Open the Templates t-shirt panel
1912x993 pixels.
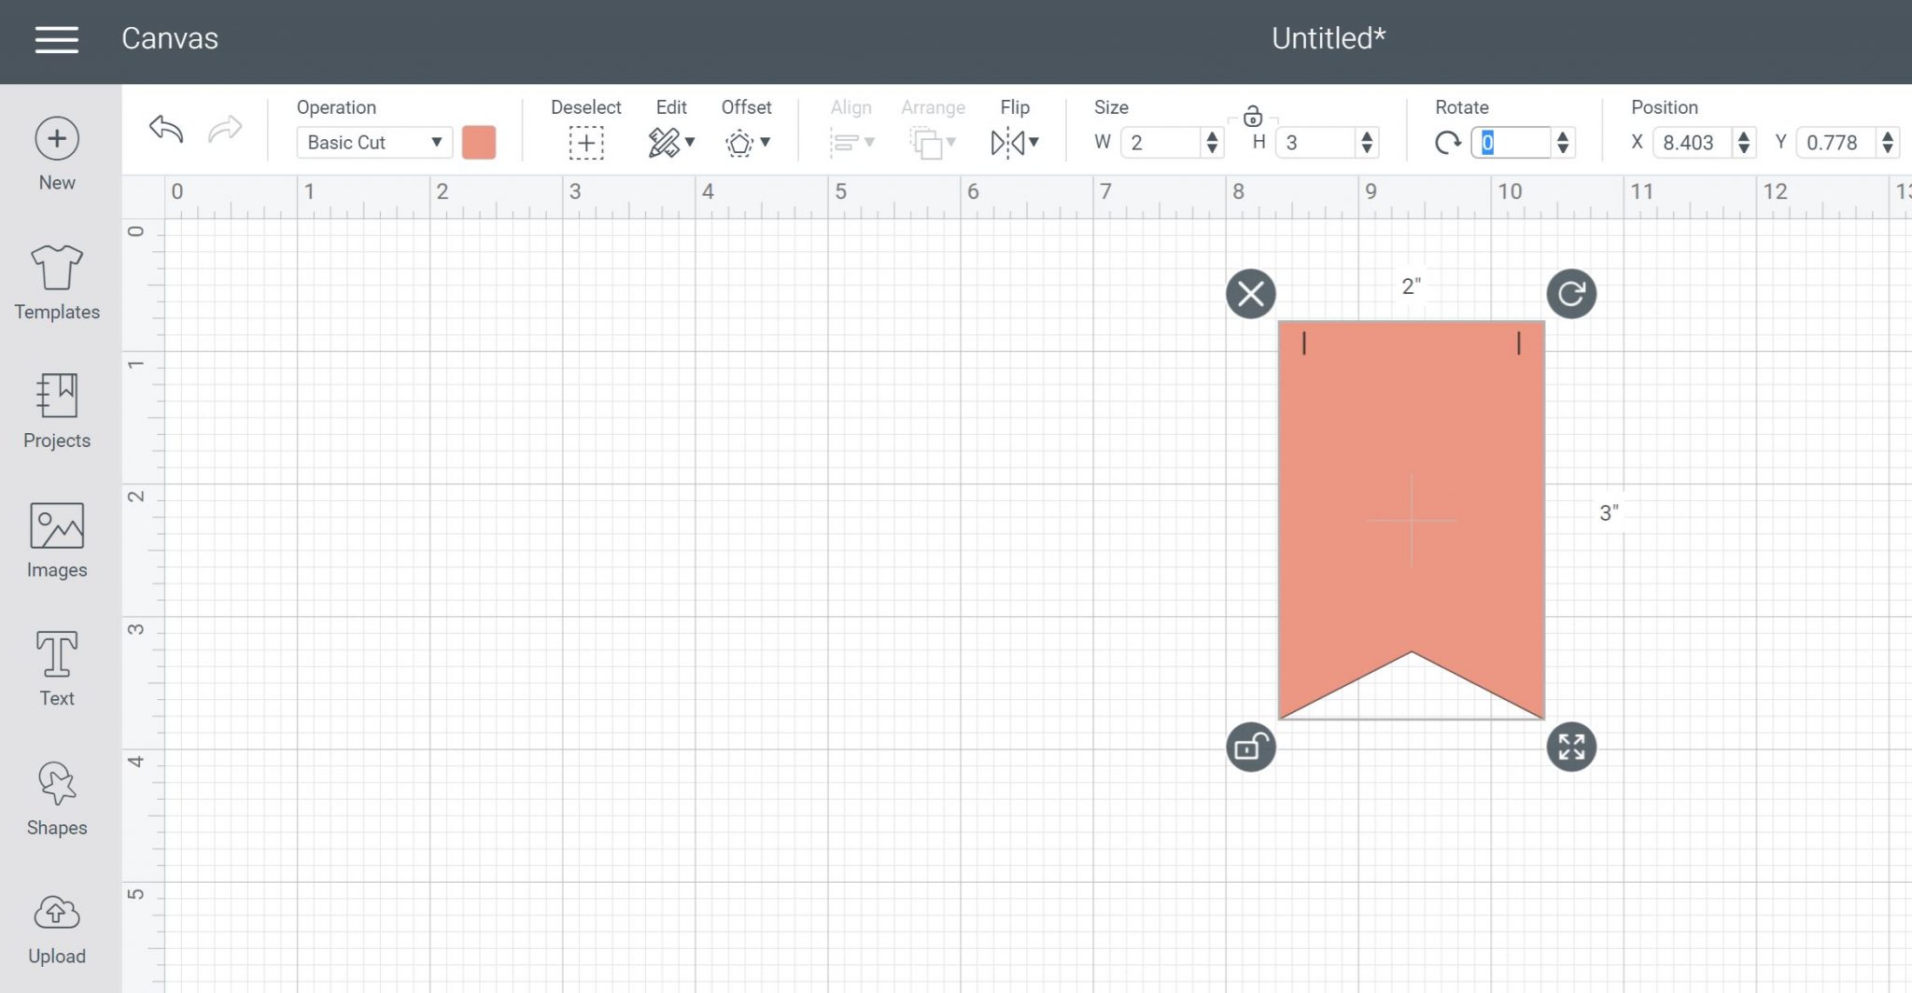[57, 282]
